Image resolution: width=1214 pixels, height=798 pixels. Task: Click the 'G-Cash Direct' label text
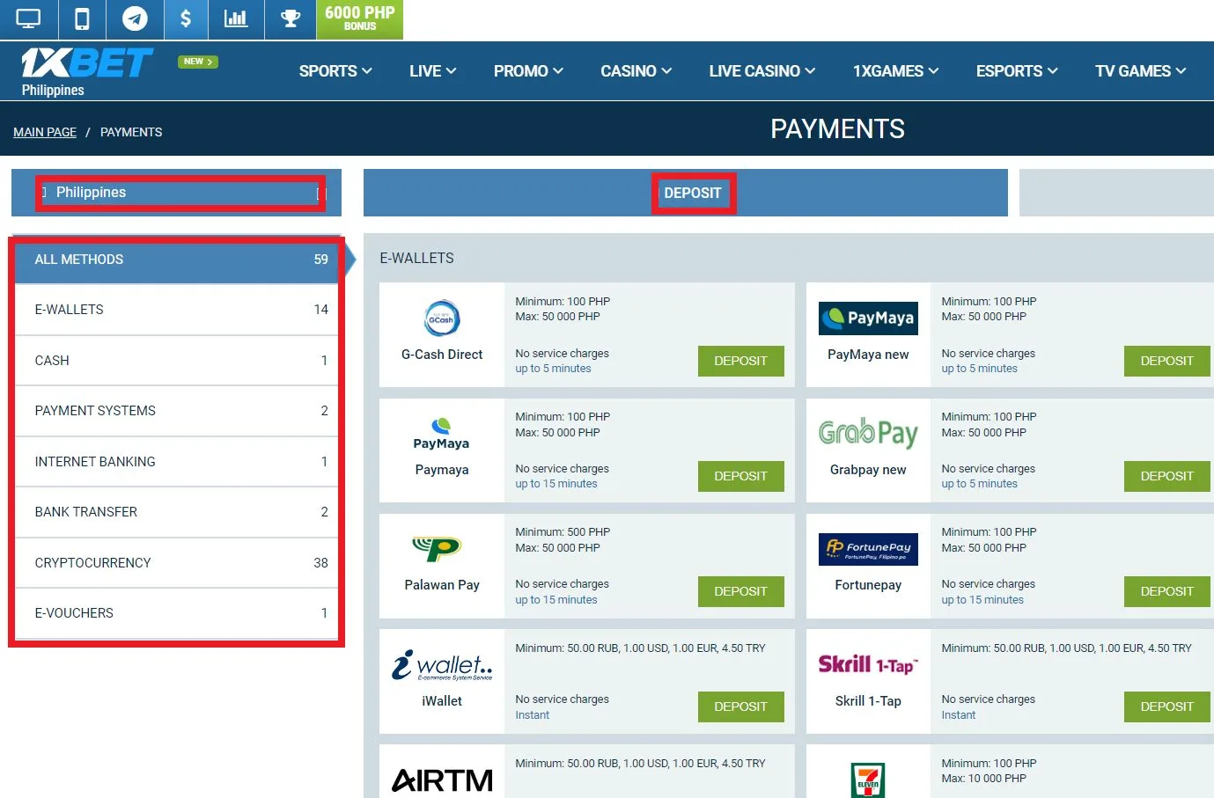click(442, 355)
